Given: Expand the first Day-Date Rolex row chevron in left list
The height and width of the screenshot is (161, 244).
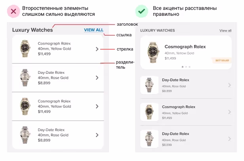Looking at the screenshot, I should tap(97, 78).
